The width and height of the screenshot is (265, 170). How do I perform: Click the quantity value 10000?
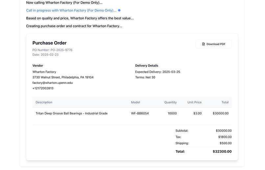[x=172, y=113]
